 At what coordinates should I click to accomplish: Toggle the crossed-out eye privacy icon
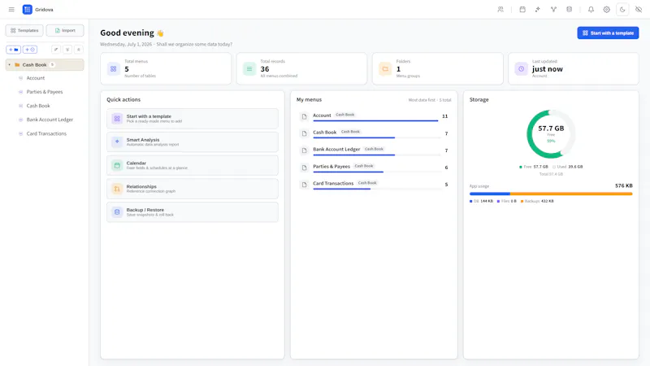(639, 9)
